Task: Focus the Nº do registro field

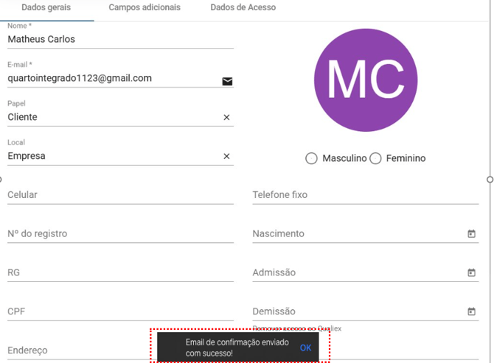Action: pos(118,234)
